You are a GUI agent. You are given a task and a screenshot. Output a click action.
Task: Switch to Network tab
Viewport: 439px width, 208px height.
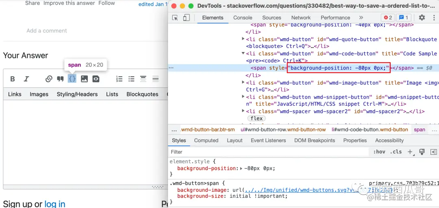301,17
